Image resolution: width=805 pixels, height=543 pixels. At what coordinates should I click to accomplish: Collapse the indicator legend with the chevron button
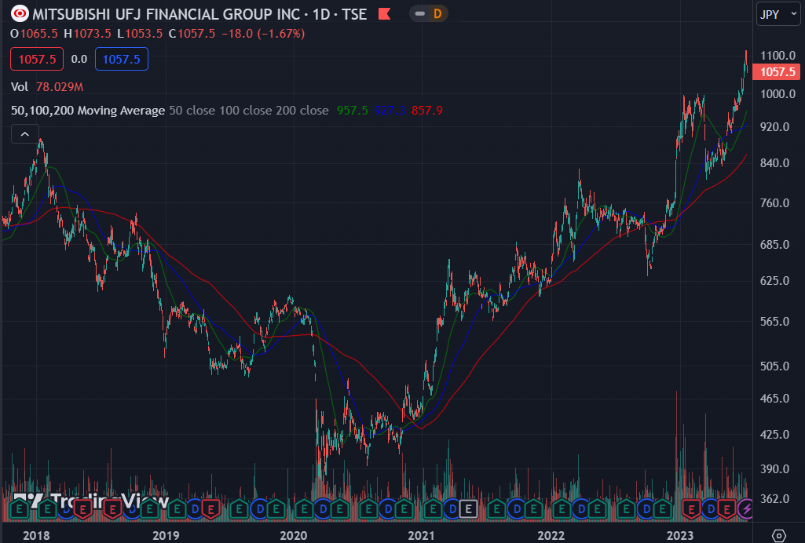pos(24,134)
